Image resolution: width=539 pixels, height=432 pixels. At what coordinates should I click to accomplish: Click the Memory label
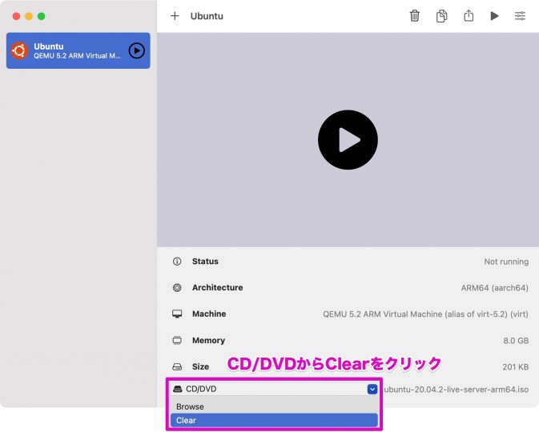(209, 340)
